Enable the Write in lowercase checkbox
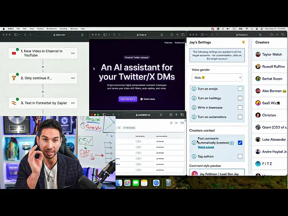This screenshot has width=288, height=216. click(x=240, y=108)
